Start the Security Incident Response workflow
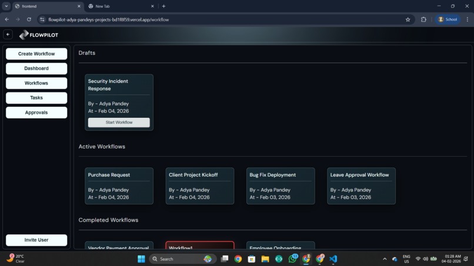Screen dimensions: 474x266 (x=119, y=122)
